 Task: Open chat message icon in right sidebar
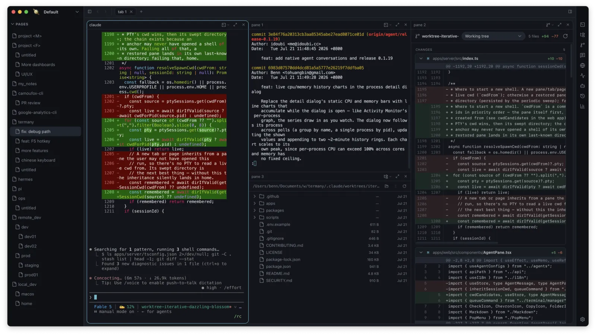(x=582, y=55)
